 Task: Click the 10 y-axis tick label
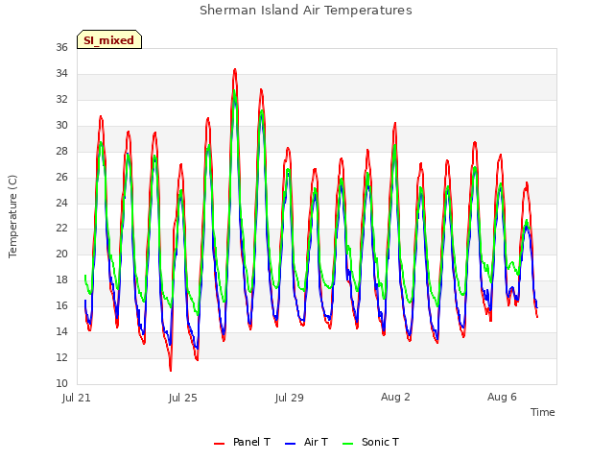(61, 383)
